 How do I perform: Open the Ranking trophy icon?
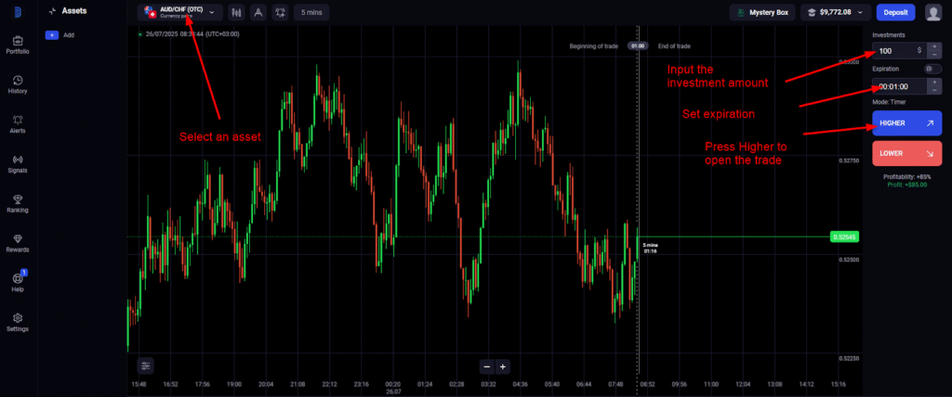point(17,202)
